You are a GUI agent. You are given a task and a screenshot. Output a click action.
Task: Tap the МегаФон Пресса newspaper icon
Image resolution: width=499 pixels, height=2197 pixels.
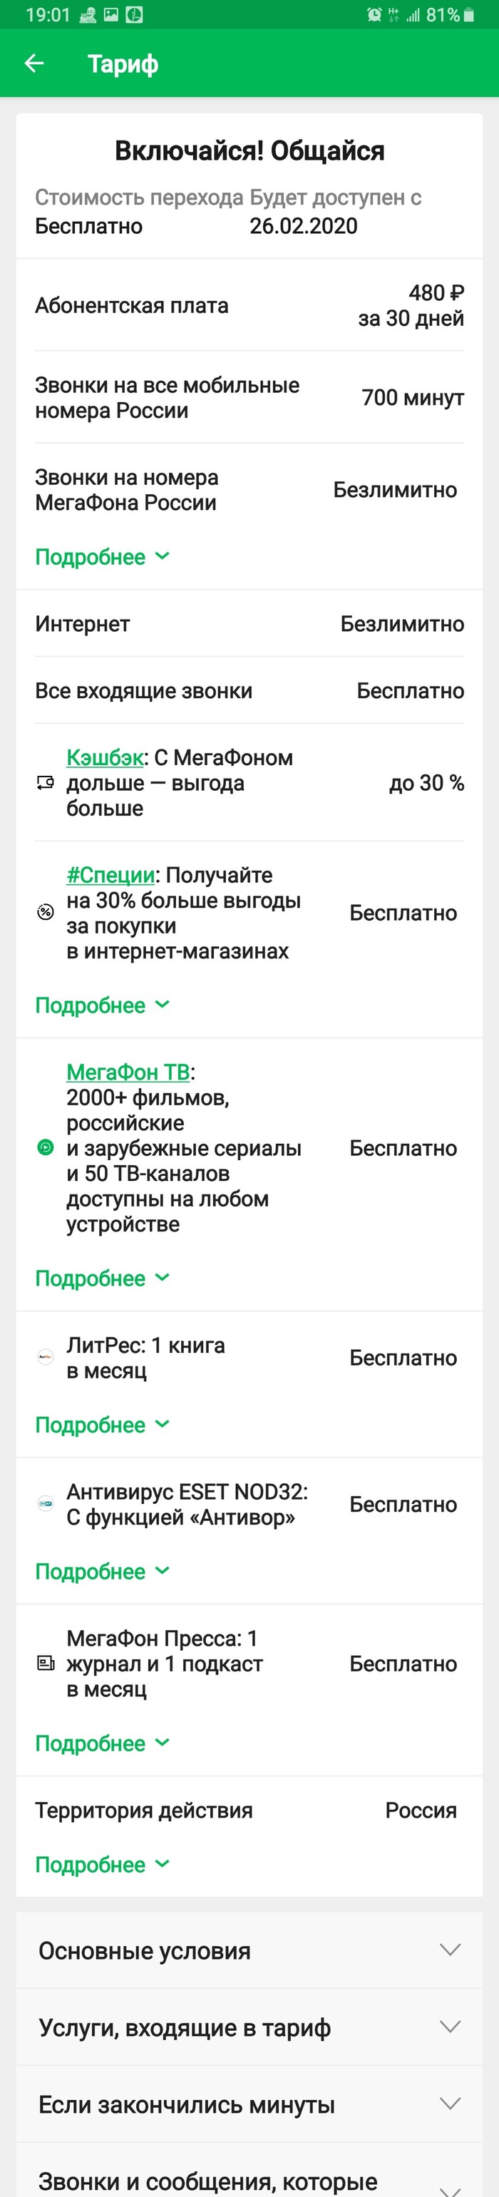[46, 1663]
